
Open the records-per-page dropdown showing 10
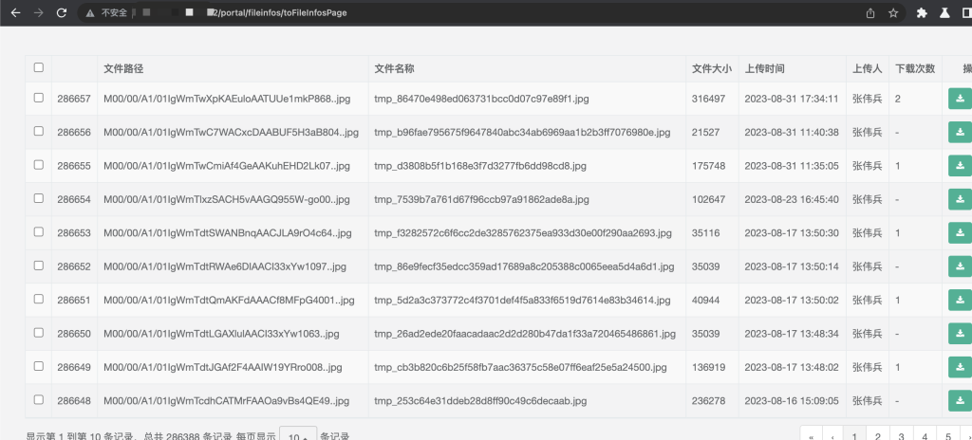298,433
